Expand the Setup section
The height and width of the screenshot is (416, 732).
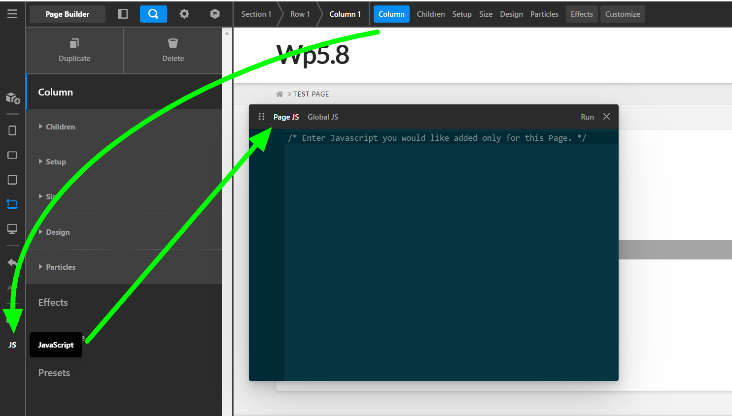pyautogui.click(x=56, y=161)
